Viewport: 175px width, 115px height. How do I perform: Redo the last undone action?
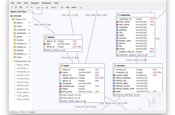tap(32, 7)
